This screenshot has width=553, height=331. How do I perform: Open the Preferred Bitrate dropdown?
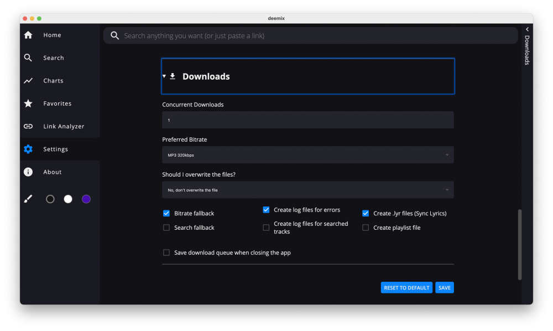click(x=307, y=155)
